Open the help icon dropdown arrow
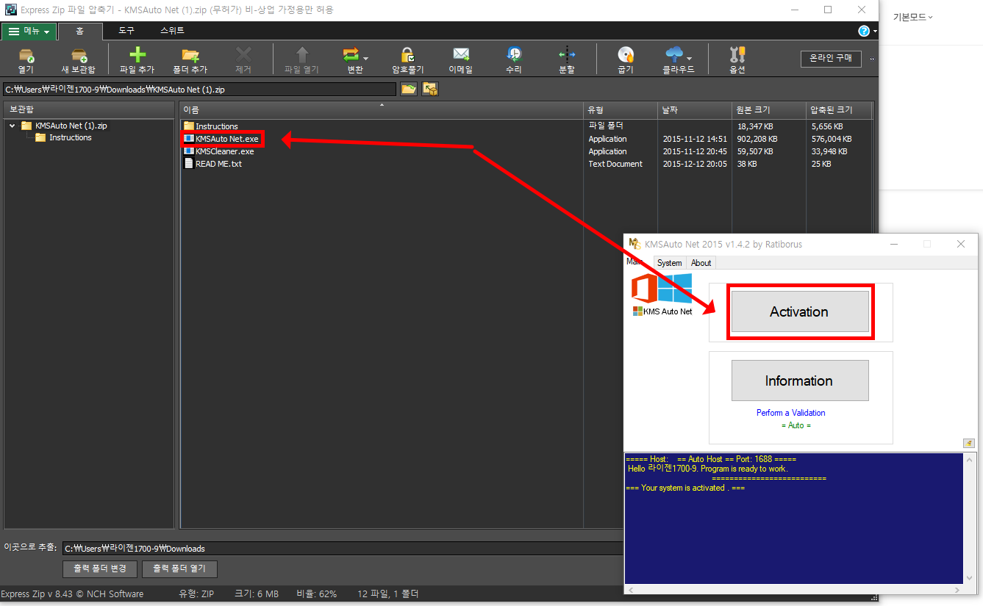The height and width of the screenshot is (606, 983). [875, 32]
